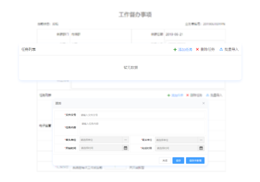The height and width of the screenshot is (182, 260).
Task: Click the 添加任务 link in the task list
Action: point(185,49)
